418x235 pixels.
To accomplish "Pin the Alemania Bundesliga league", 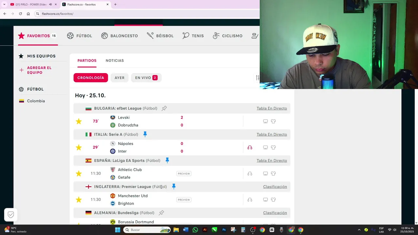I will (161, 213).
